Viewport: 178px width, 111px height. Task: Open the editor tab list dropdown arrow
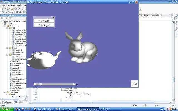tap(170, 16)
